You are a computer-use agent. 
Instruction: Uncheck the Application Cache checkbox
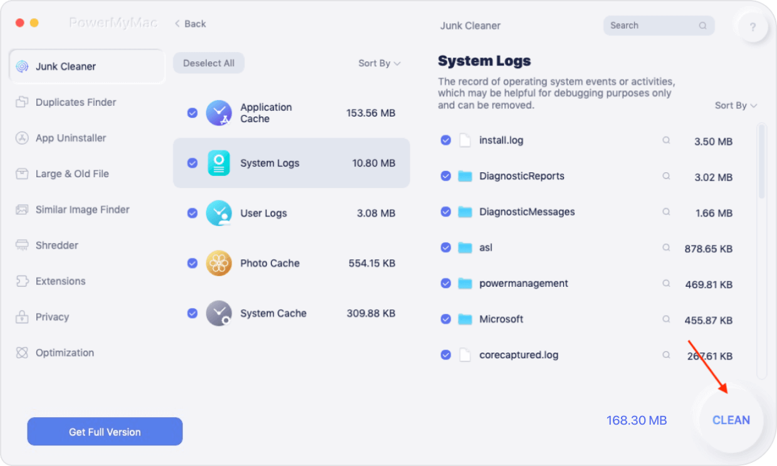[192, 113]
